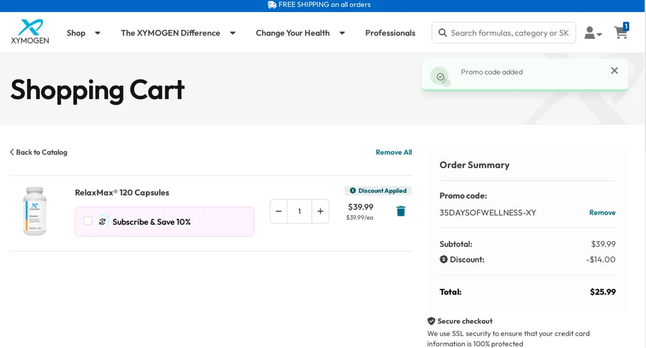Open the user account icon menu
646x348 pixels.
(x=593, y=33)
